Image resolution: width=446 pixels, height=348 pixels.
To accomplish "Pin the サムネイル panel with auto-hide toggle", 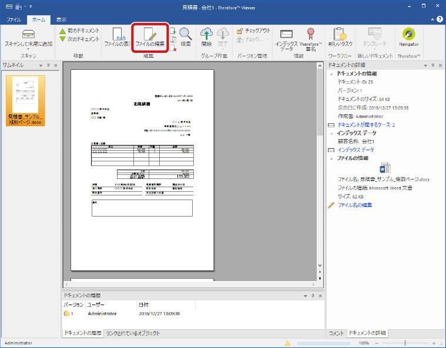I will [48, 65].
